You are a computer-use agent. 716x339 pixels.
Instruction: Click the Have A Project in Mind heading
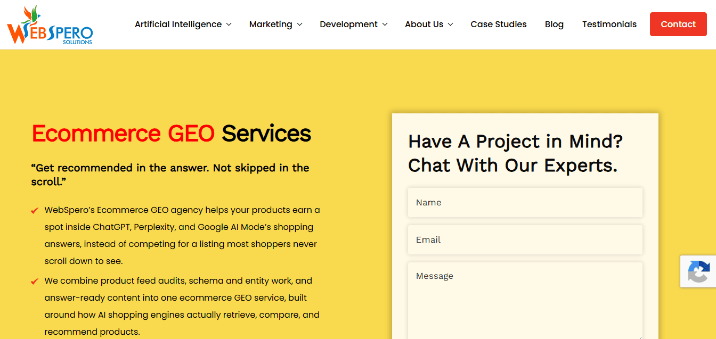tap(515, 153)
